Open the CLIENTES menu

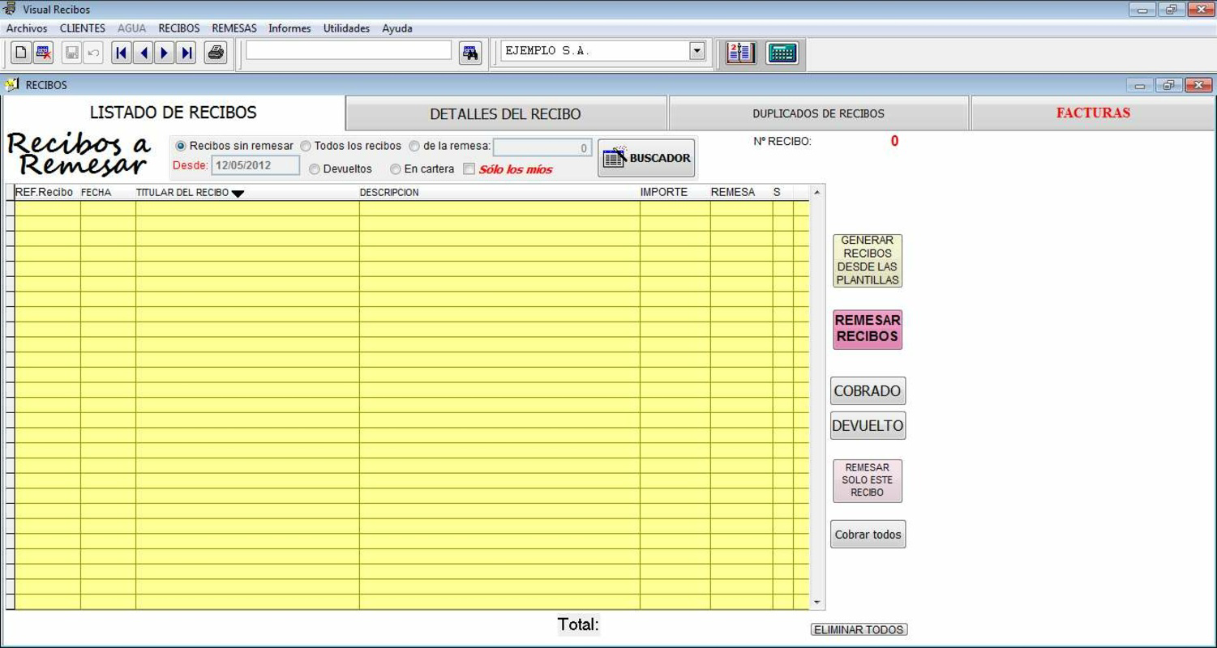[x=83, y=28]
